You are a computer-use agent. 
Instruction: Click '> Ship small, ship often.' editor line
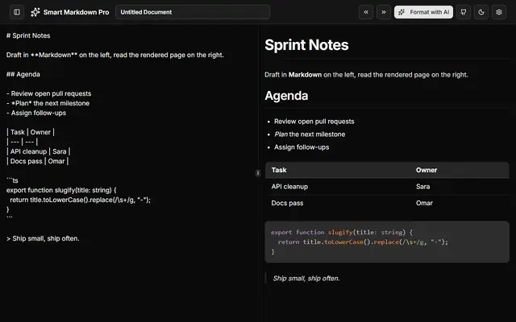pyautogui.click(x=43, y=238)
